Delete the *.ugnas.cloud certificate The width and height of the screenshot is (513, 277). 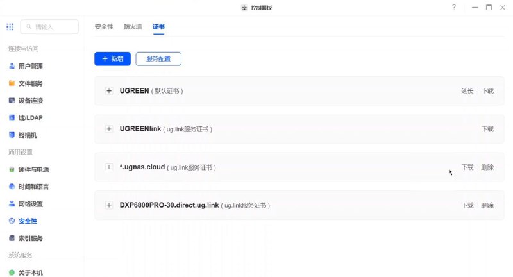pos(487,167)
